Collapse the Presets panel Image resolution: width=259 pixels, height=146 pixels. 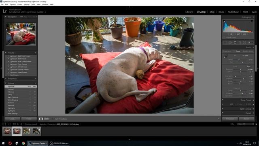[x=6, y=53]
